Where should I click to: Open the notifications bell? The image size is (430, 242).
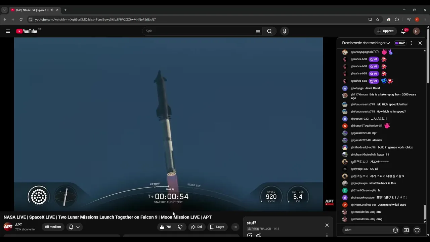403,31
